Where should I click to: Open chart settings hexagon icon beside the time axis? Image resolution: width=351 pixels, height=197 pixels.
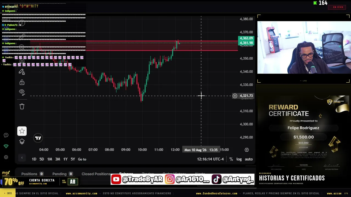[247, 150]
